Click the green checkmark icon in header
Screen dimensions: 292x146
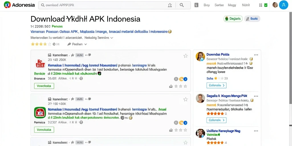tap(266, 5)
